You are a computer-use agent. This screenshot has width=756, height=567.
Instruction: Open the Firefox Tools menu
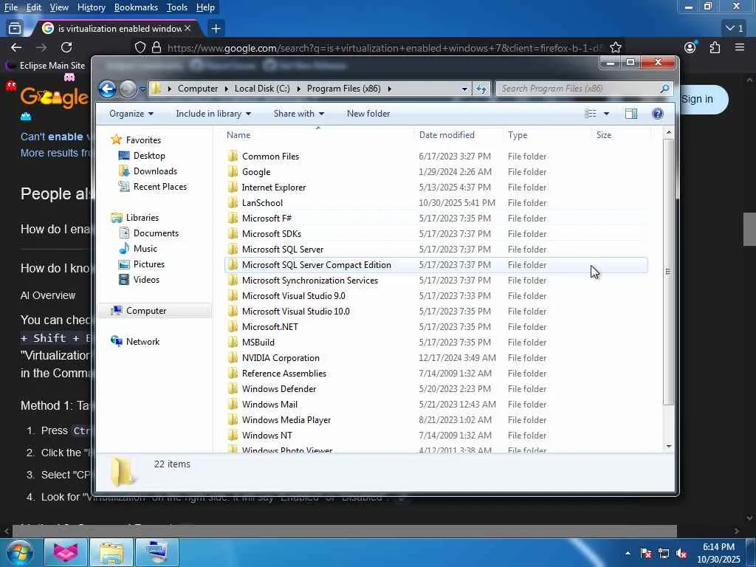[177, 7]
